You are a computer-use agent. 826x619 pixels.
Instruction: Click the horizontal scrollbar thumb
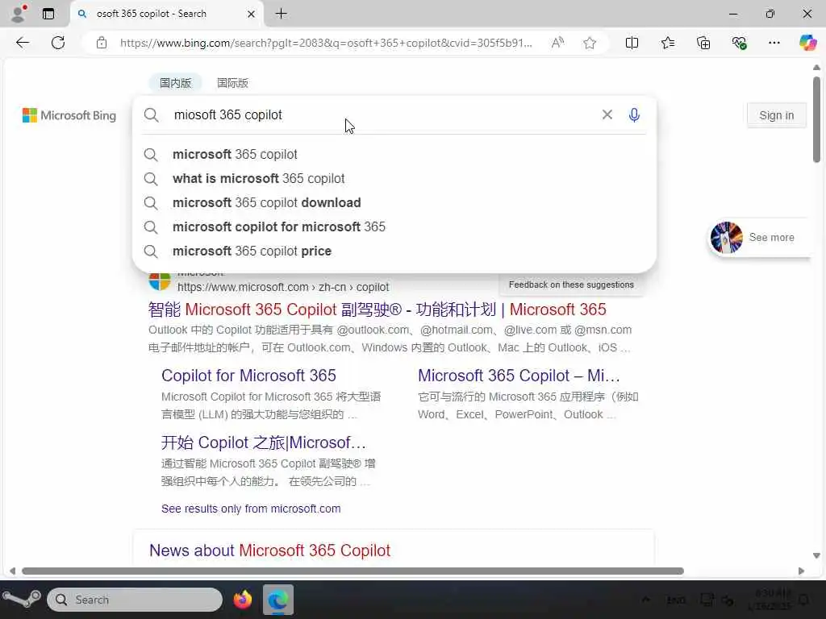353,571
